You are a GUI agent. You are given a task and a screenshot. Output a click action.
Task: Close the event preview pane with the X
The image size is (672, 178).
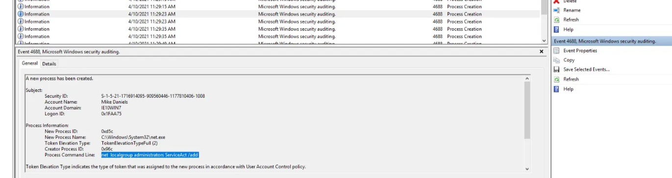(x=541, y=51)
